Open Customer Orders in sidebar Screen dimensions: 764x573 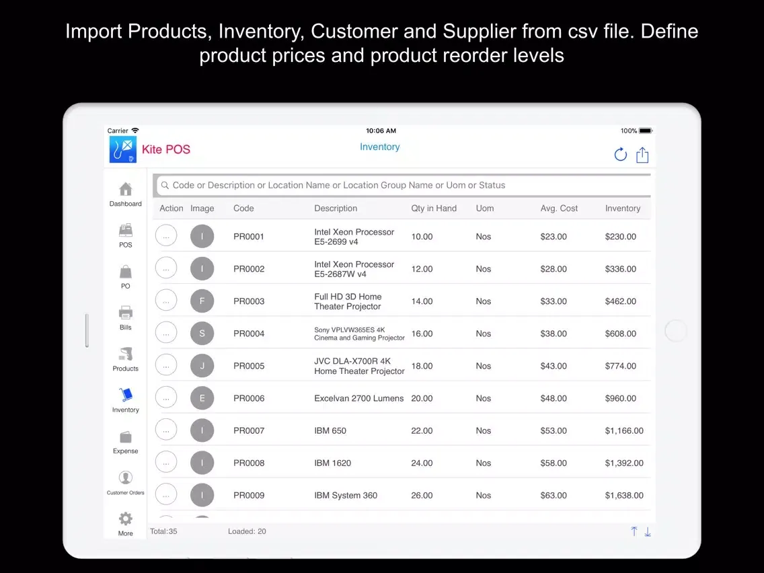click(x=125, y=484)
